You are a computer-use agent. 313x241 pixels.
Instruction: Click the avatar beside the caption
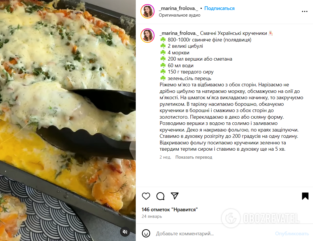coord(147,36)
